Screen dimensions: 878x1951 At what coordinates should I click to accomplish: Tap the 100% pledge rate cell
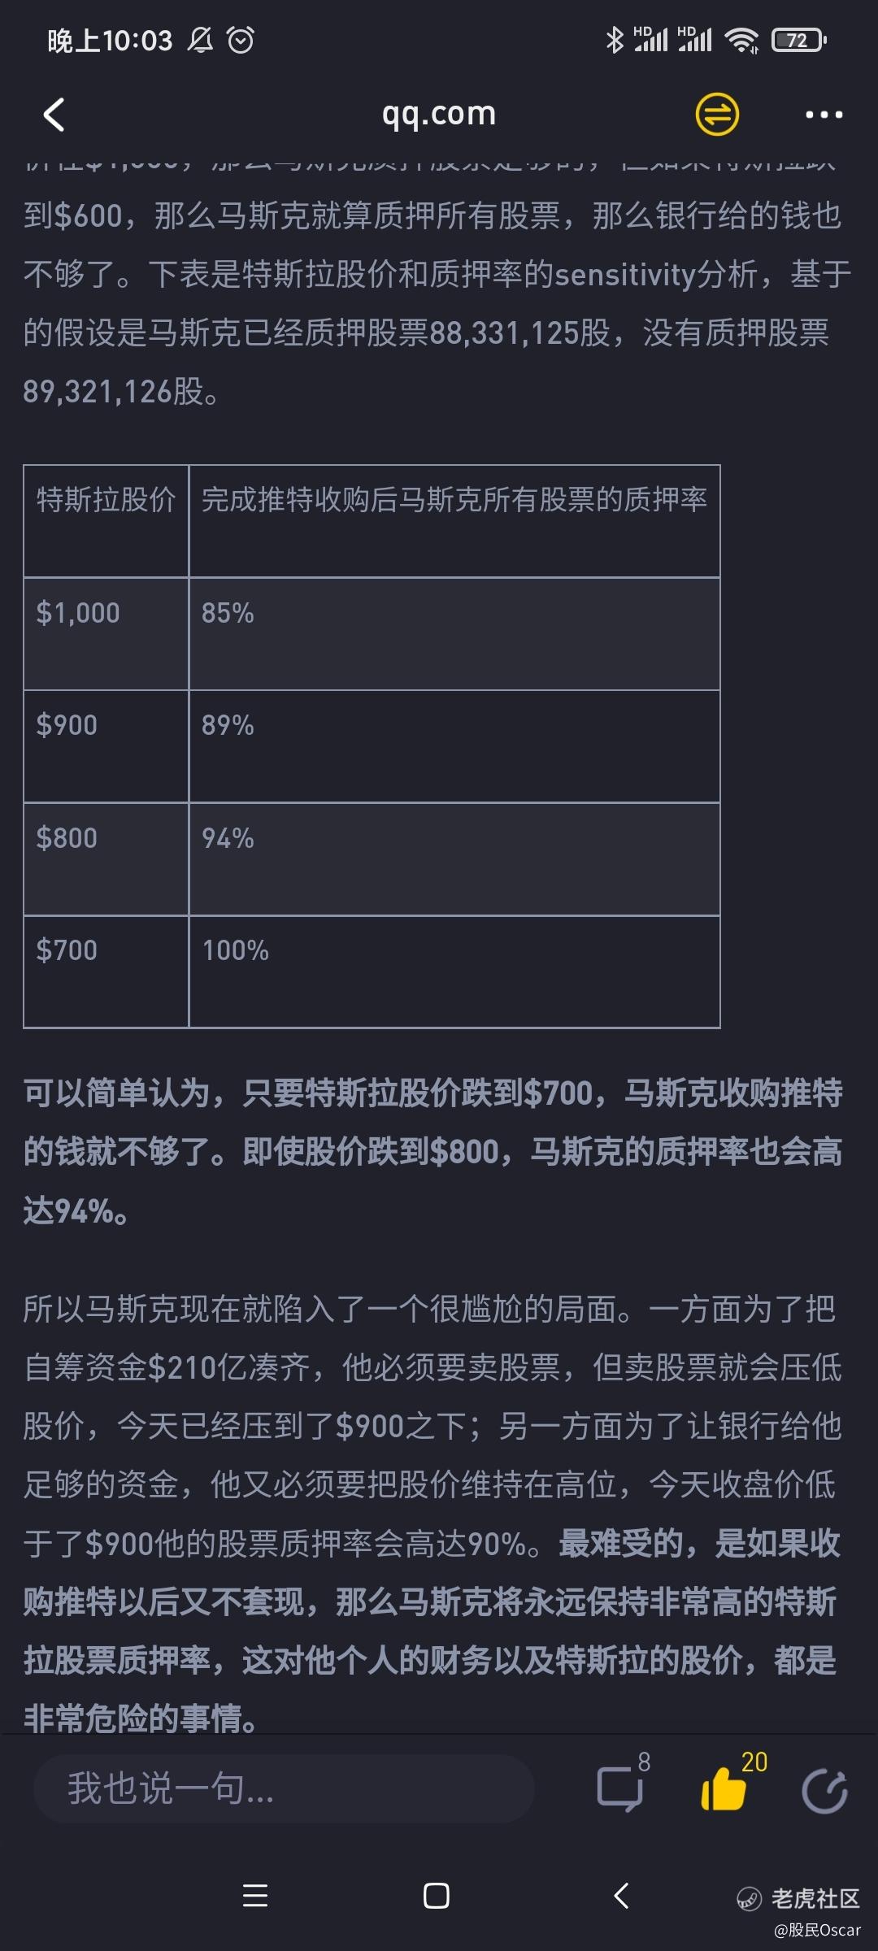[454, 972]
